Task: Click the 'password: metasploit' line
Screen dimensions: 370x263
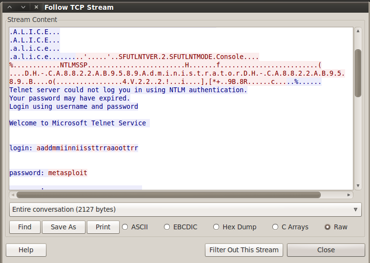Action: pos(48,173)
